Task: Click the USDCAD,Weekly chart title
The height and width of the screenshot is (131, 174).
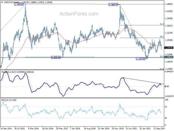Action: tap(12, 2)
